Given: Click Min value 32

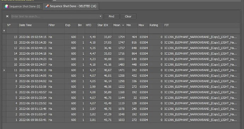Looking at the screenshot, I should pyautogui.click(x=135, y=98).
